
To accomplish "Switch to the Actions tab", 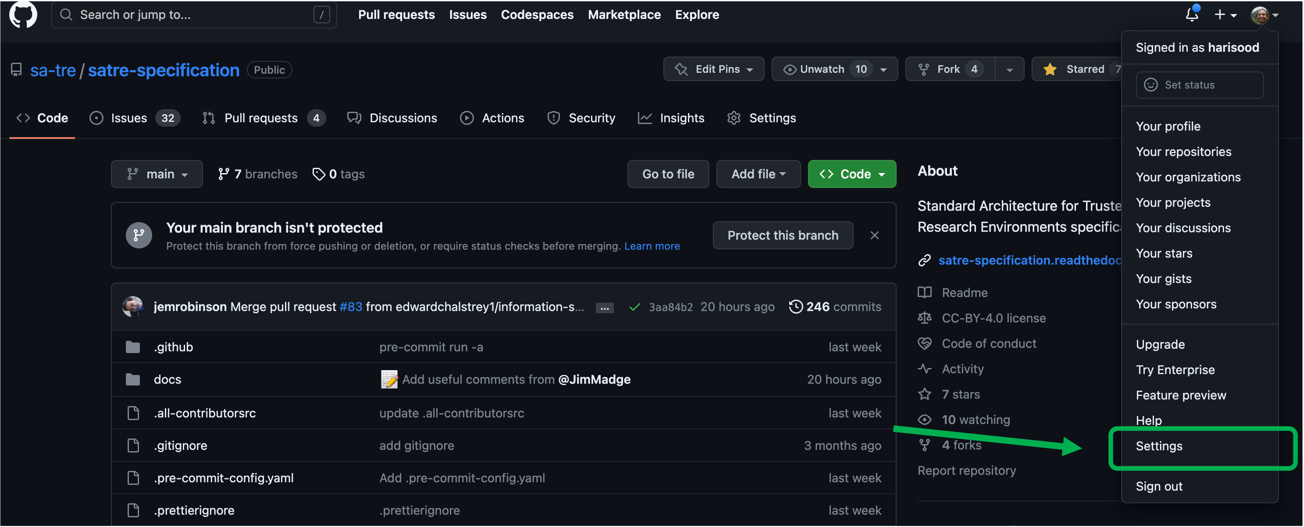I will click(492, 118).
